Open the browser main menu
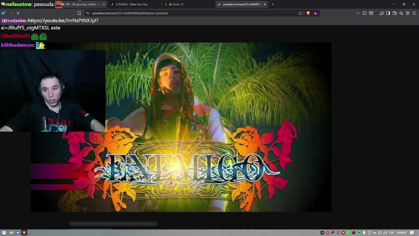Screen dimensions: 419x236 point(414,13)
